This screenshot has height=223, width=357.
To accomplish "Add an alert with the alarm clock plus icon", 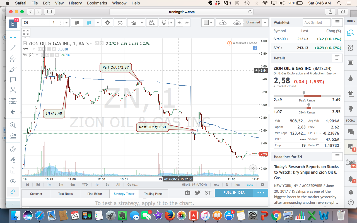I will (152, 23).
